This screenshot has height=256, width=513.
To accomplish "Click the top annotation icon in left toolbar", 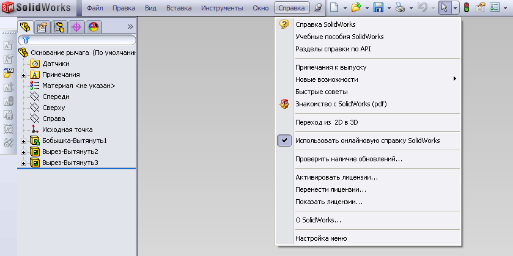I will tap(9, 45).
